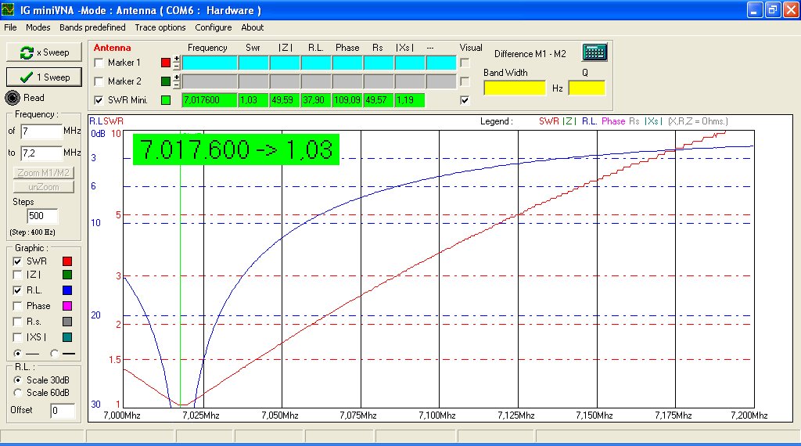
Task: Click the 7,100Mhz axis label
Action: [x=436, y=415]
